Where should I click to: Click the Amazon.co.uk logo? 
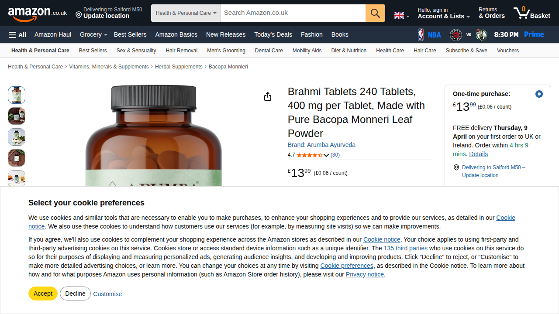[38, 14]
